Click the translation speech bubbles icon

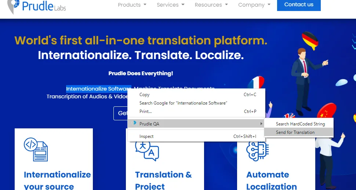(147, 151)
